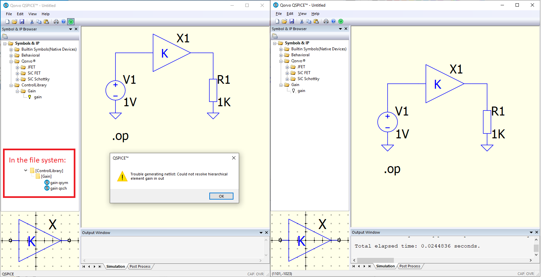Click green Run simulation icon, right window
The height and width of the screenshot is (277, 541).
click(x=341, y=21)
